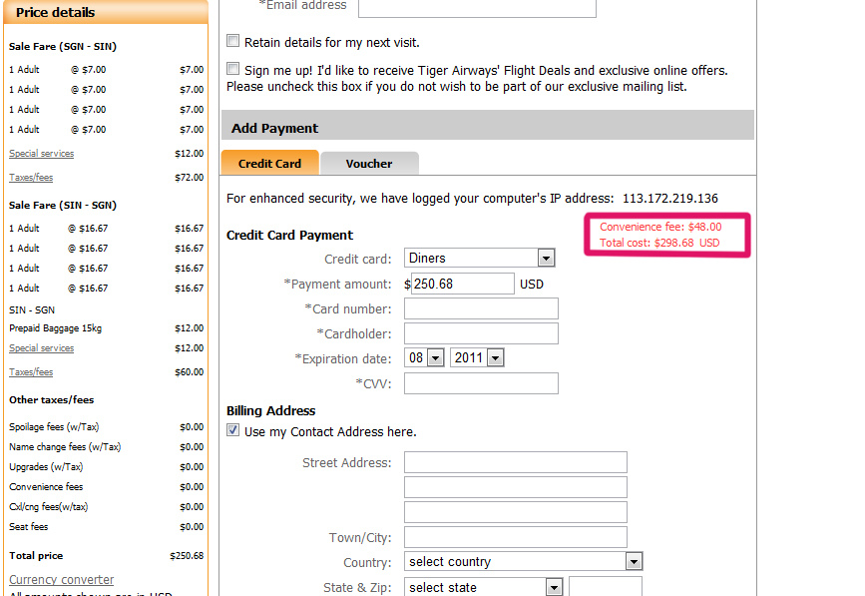Image resolution: width=865 pixels, height=596 pixels.
Task: Expand the 'select state' dropdown
Action: coord(484,587)
